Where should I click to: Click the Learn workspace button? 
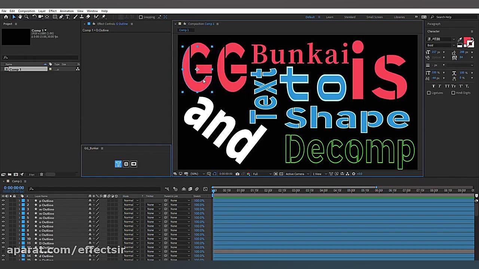click(x=329, y=17)
